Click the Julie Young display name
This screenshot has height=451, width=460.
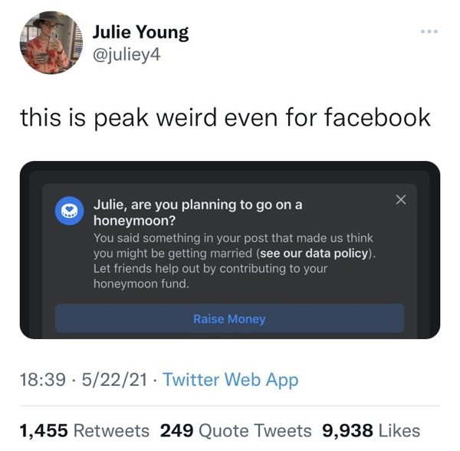[x=140, y=31]
